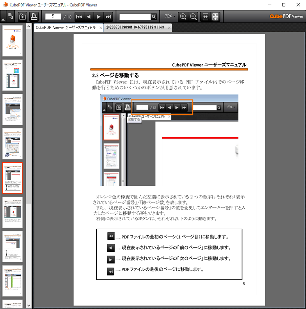Click the open file icon in toolbar
This screenshot has height=309, width=306.
click(22, 16)
